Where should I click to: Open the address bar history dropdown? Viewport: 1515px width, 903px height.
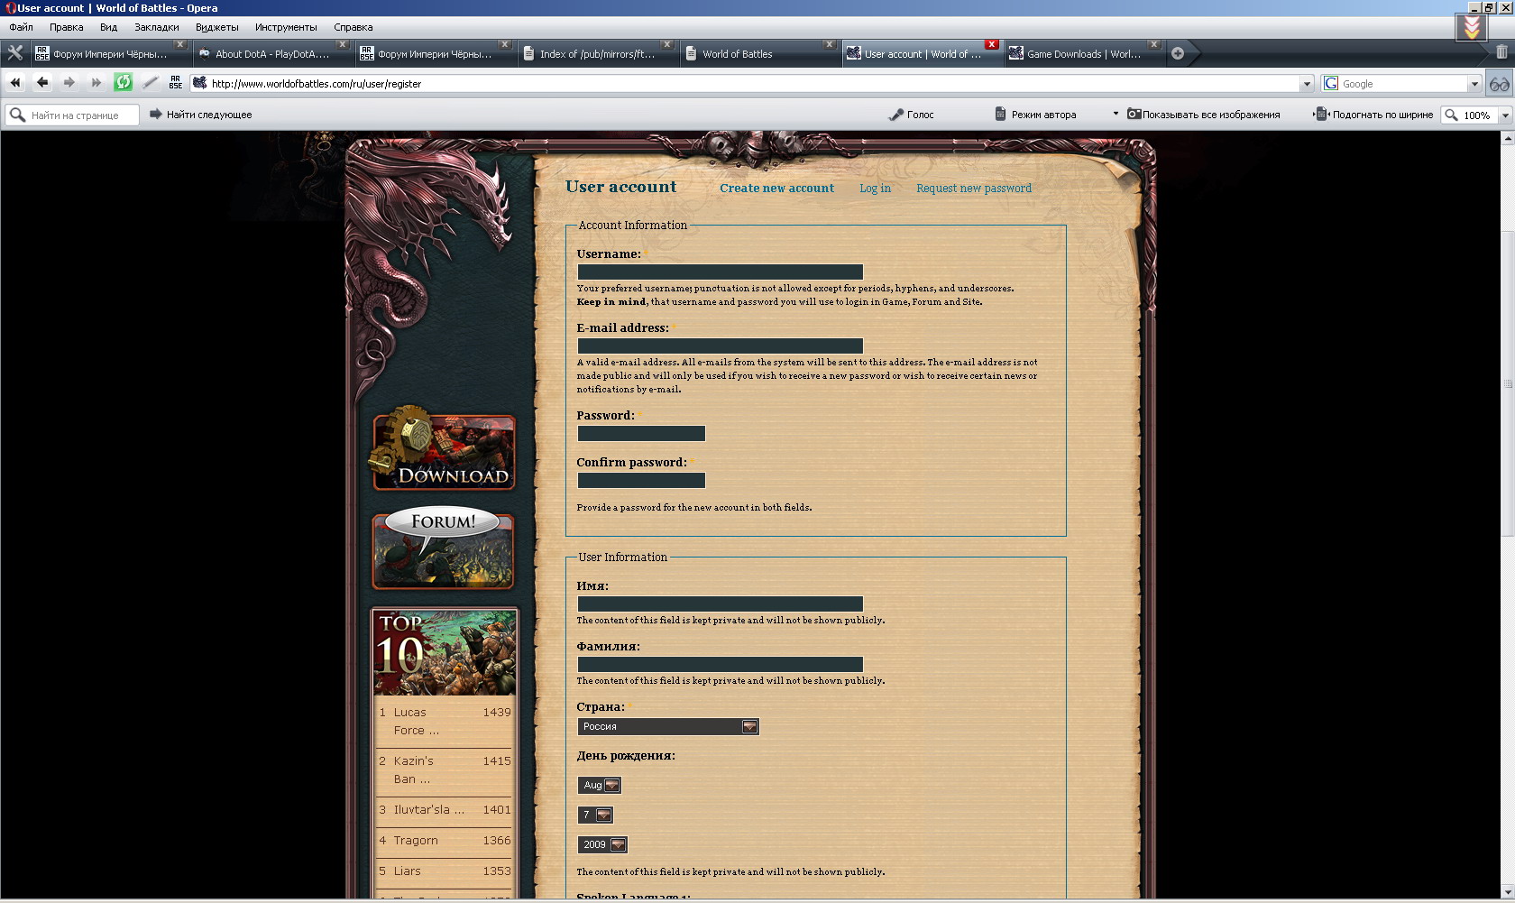tap(1307, 84)
